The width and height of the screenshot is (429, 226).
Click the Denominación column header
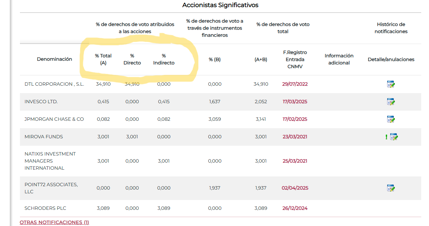[54, 59]
